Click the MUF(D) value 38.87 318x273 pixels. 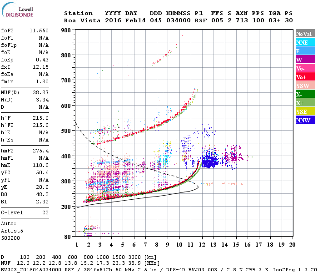point(40,92)
